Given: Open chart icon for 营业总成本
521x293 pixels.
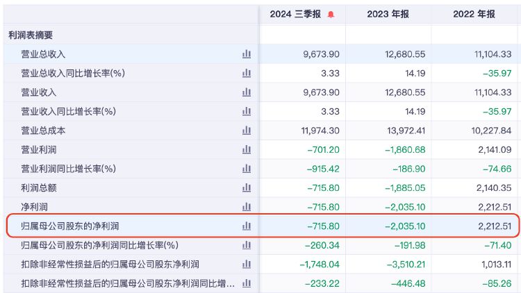Looking at the screenshot, I should coord(247,131).
